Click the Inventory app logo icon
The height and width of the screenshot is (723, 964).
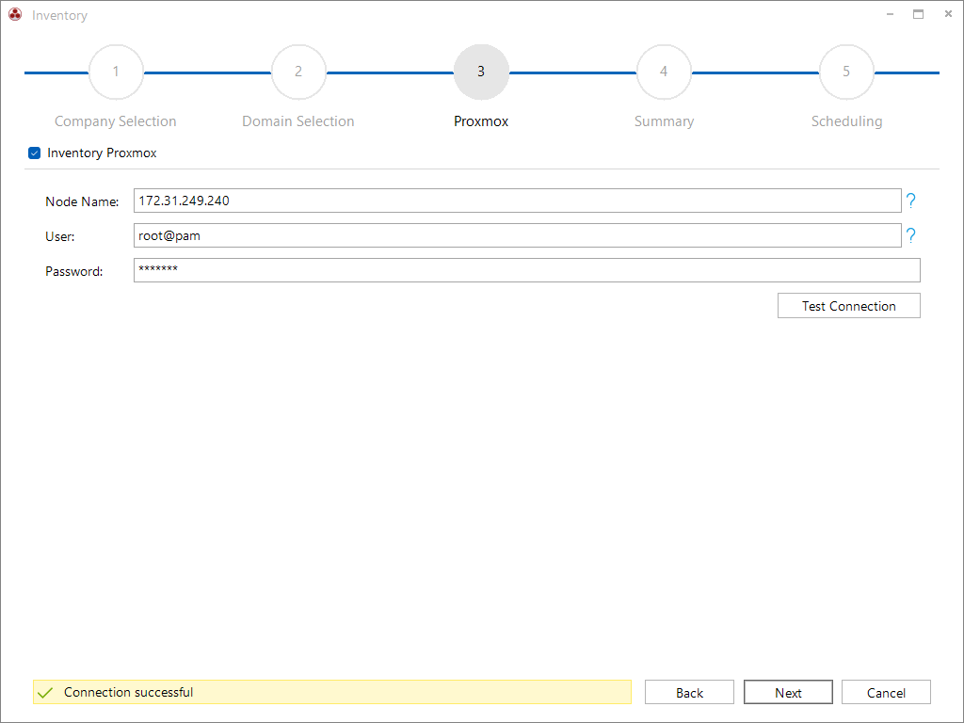pyautogui.click(x=15, y=15)
